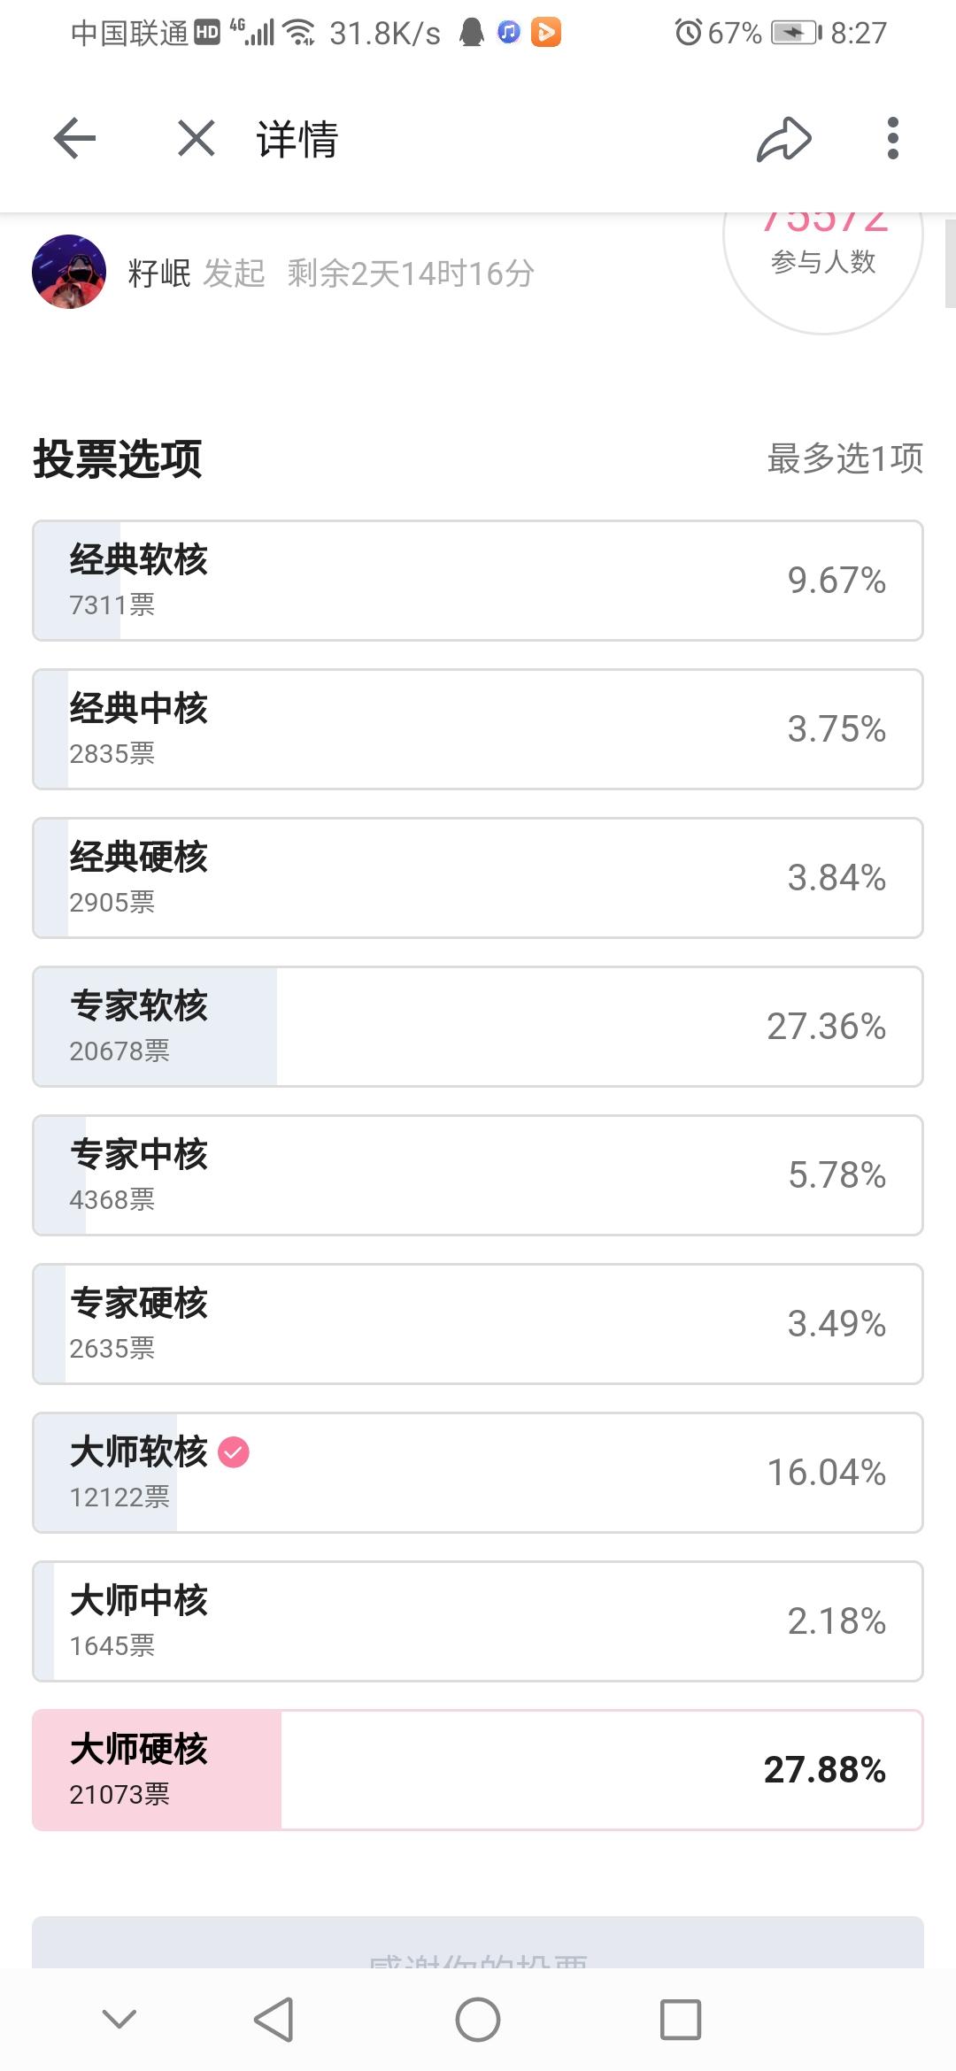The image size is (956, 2071).
Task: Tap the pink checkmark badge beside 大师软核
Action: coord(234,1452)
